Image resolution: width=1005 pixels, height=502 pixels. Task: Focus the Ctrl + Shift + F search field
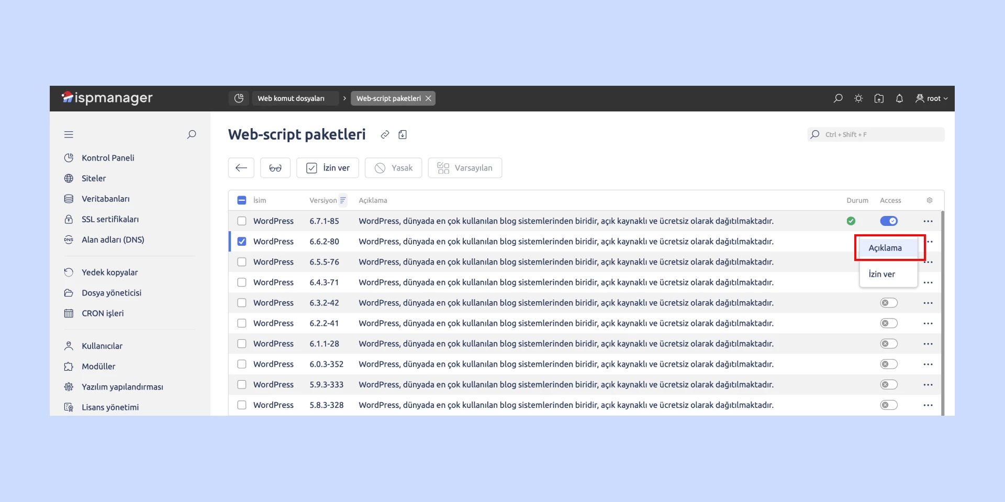pyautogui.click(x=876, y=134)
